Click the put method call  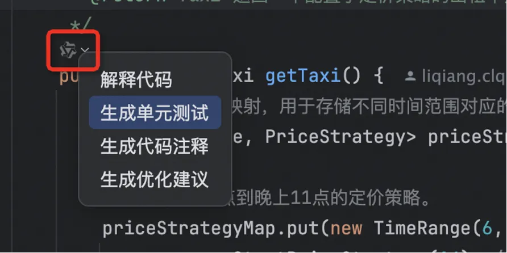tap(304, 229)
